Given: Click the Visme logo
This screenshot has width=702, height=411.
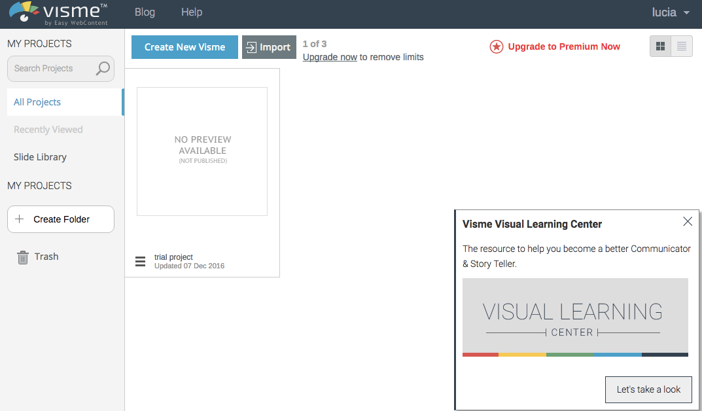Looking at the screenshot, I should [59, 14].
